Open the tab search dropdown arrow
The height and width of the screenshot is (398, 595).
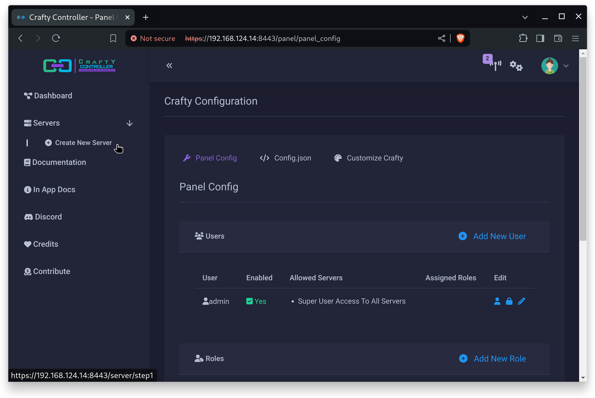(525, 17)
